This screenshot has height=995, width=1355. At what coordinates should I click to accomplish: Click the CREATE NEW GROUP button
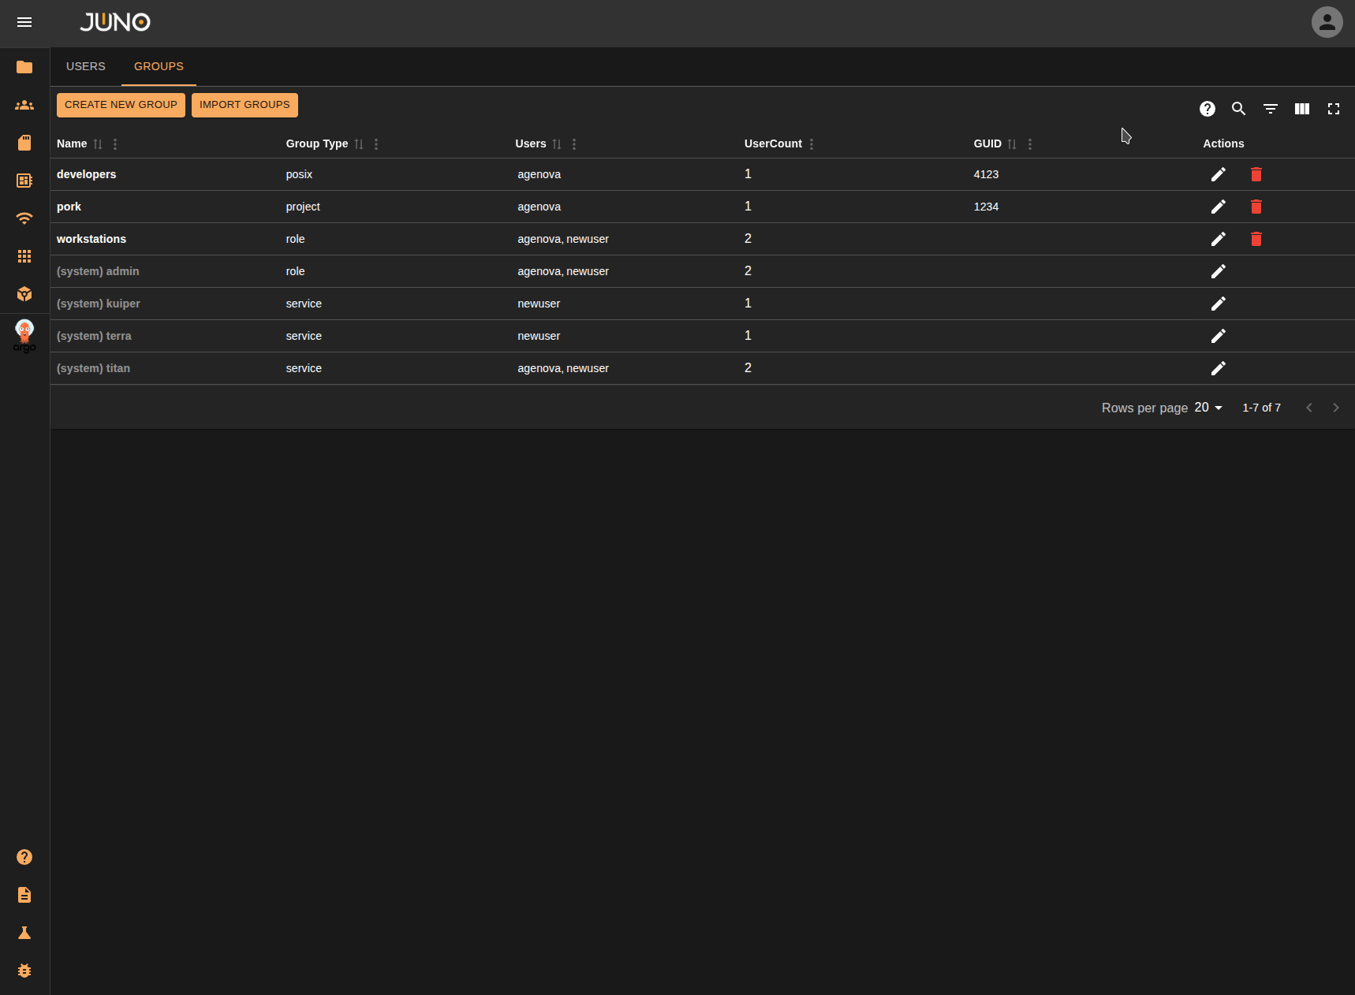(120, 105)
